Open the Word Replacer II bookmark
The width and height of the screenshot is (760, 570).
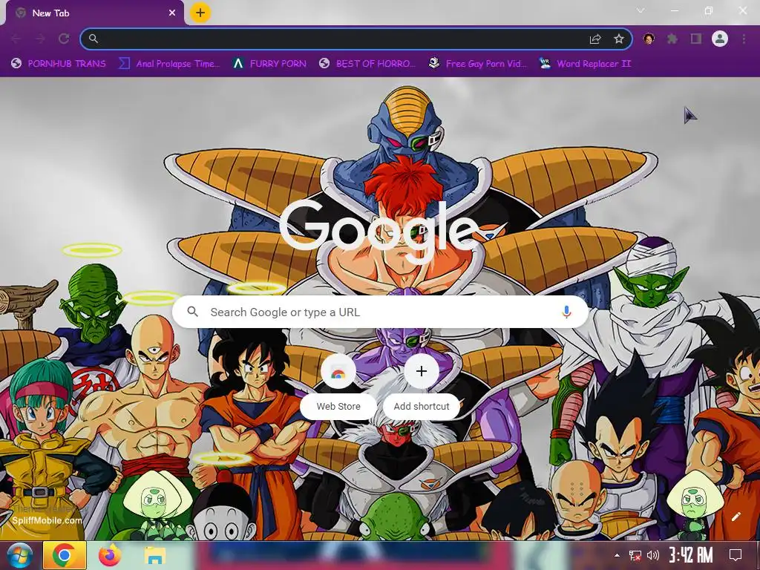point(586,64)
